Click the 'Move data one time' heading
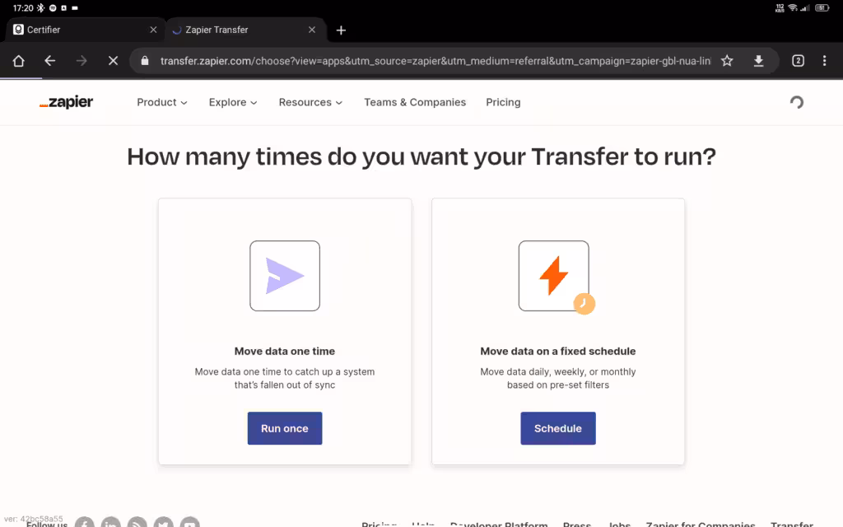Screen dimensions: 843x527 (x=285, y=351)
